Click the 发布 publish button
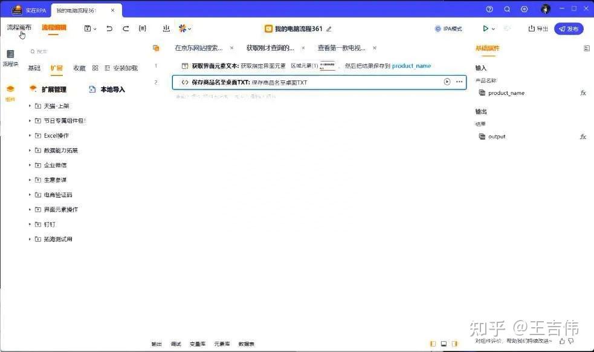Image resolution: width=594 pixels, height=352 pixels. (568, 28)
